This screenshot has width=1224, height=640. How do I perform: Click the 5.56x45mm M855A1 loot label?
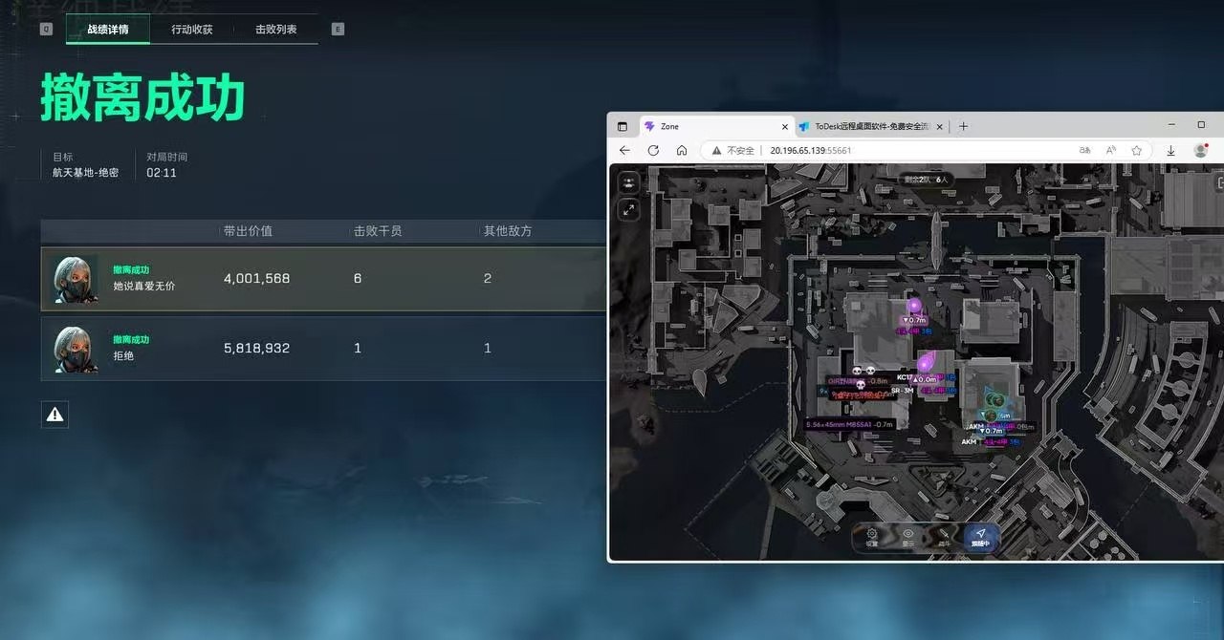850,425
